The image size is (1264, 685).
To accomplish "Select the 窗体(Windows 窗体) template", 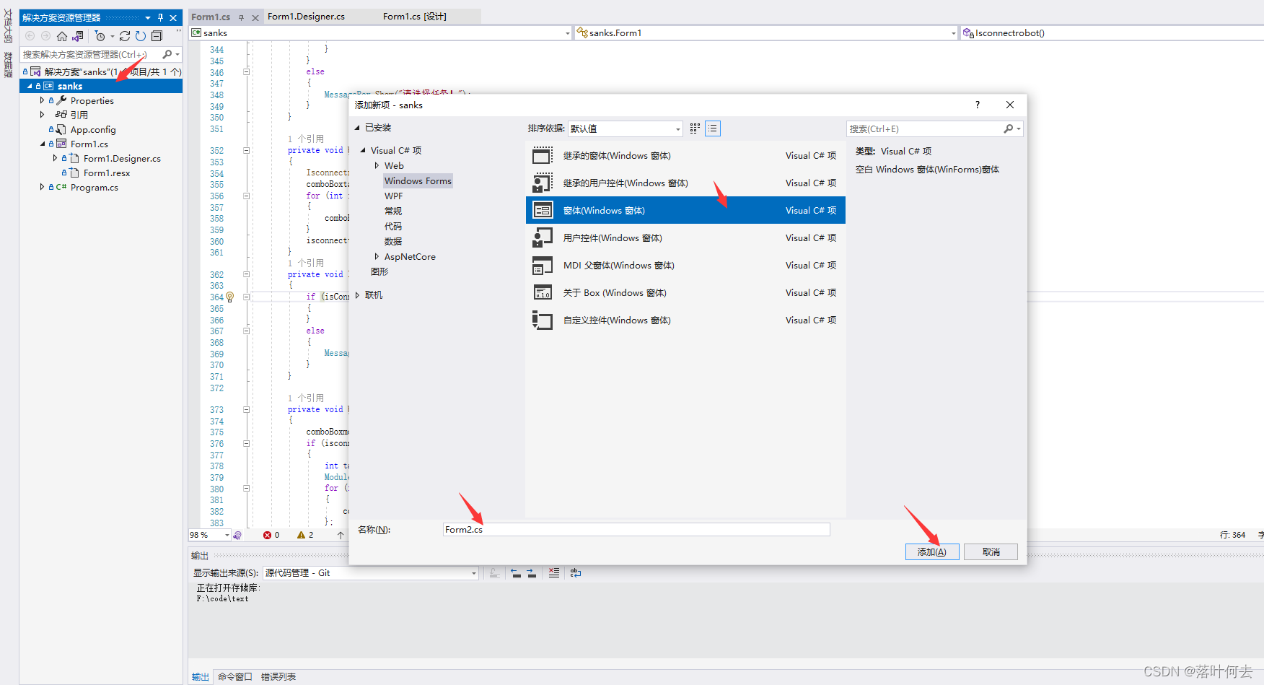I will pyautogui.click(x=685, y=210).
